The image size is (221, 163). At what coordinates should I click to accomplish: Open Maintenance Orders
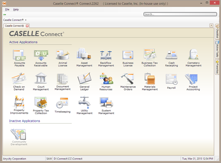point(128,81)
